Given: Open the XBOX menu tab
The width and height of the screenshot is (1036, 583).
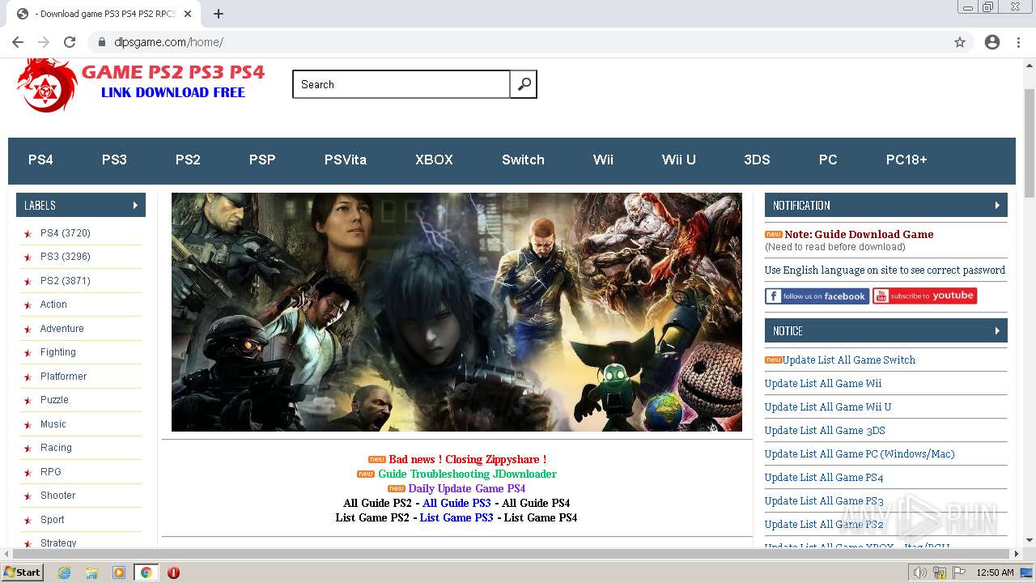Looking at the screenshot, I should click(434, 160).
